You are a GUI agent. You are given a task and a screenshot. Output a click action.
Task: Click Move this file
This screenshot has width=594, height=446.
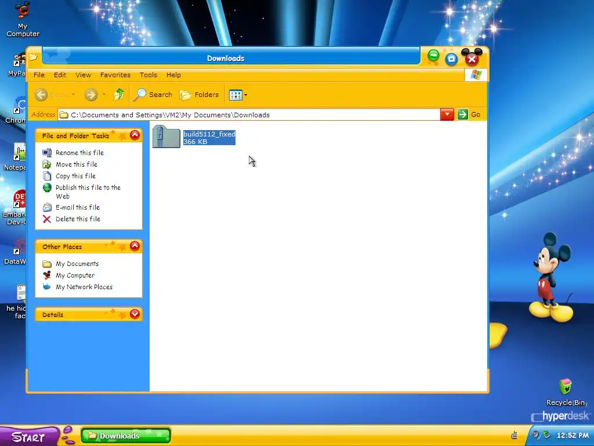click(x=77, y=164)
